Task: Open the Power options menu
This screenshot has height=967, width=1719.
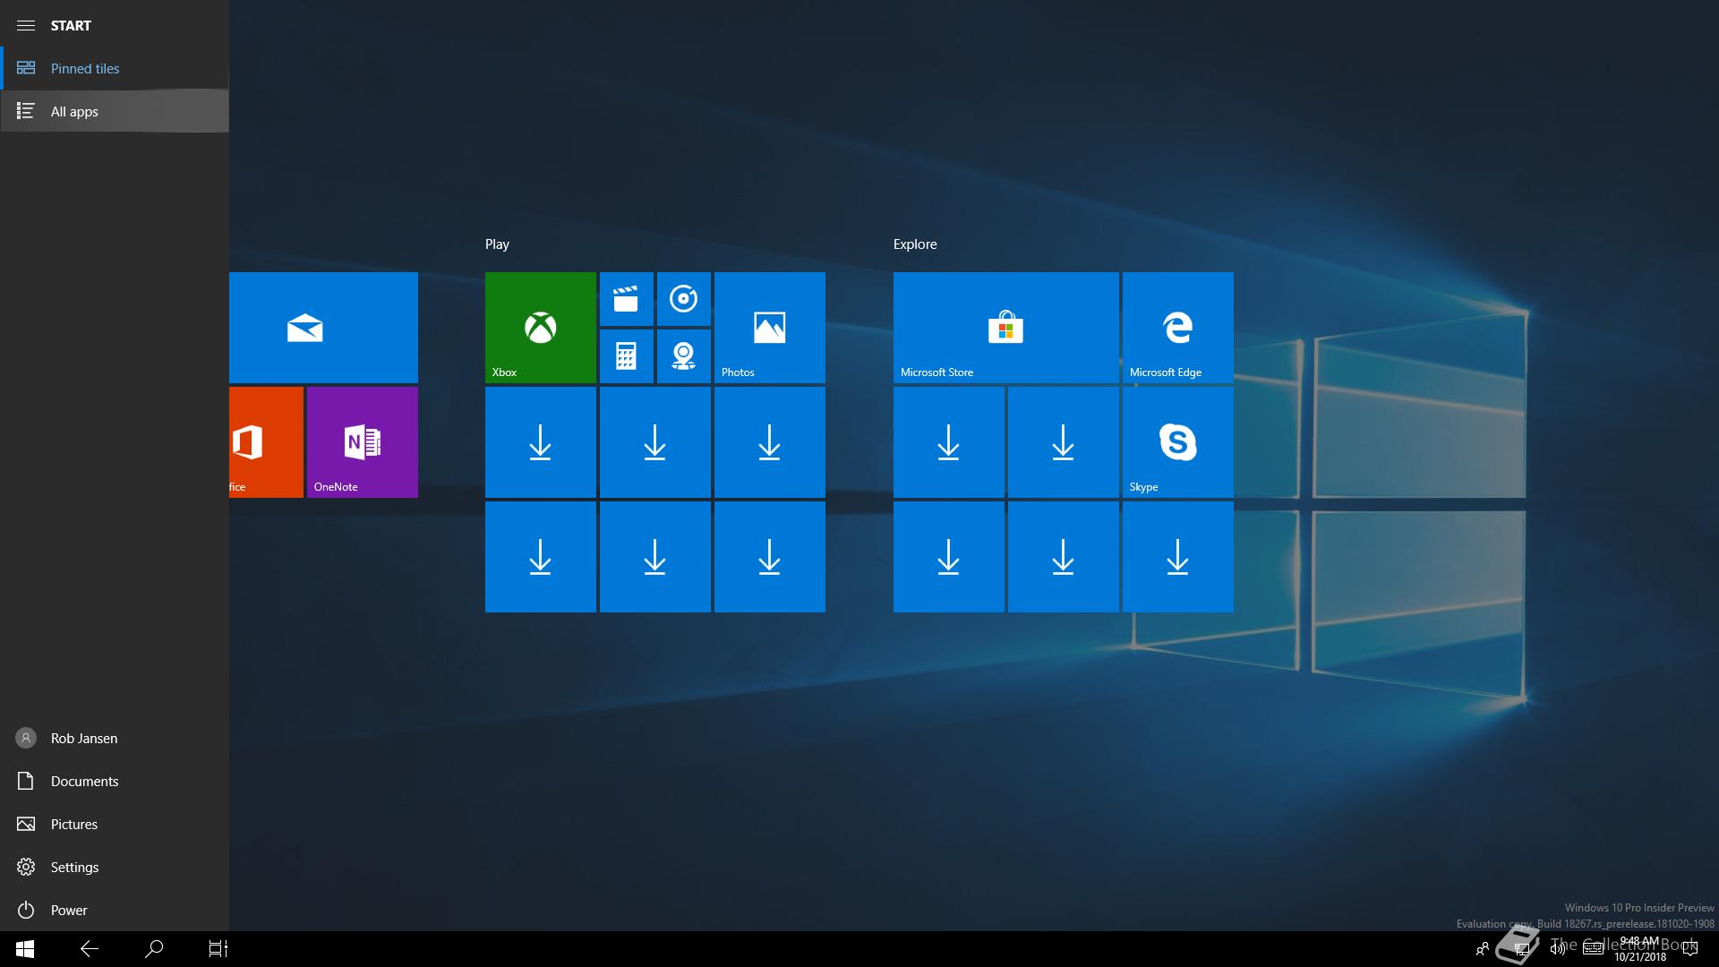Action: (x=115, y=910)
